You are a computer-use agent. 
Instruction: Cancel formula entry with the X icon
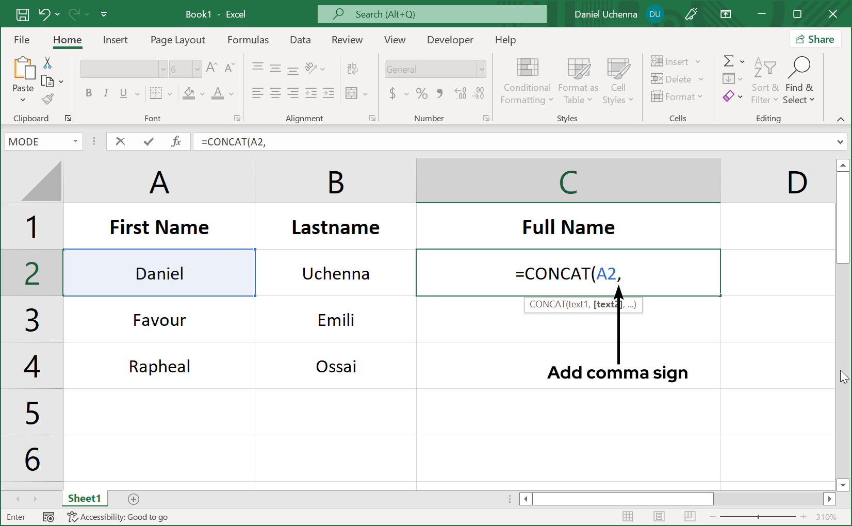point(120,141)
